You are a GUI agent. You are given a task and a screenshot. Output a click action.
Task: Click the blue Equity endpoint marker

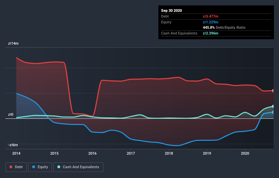(273, 112)
